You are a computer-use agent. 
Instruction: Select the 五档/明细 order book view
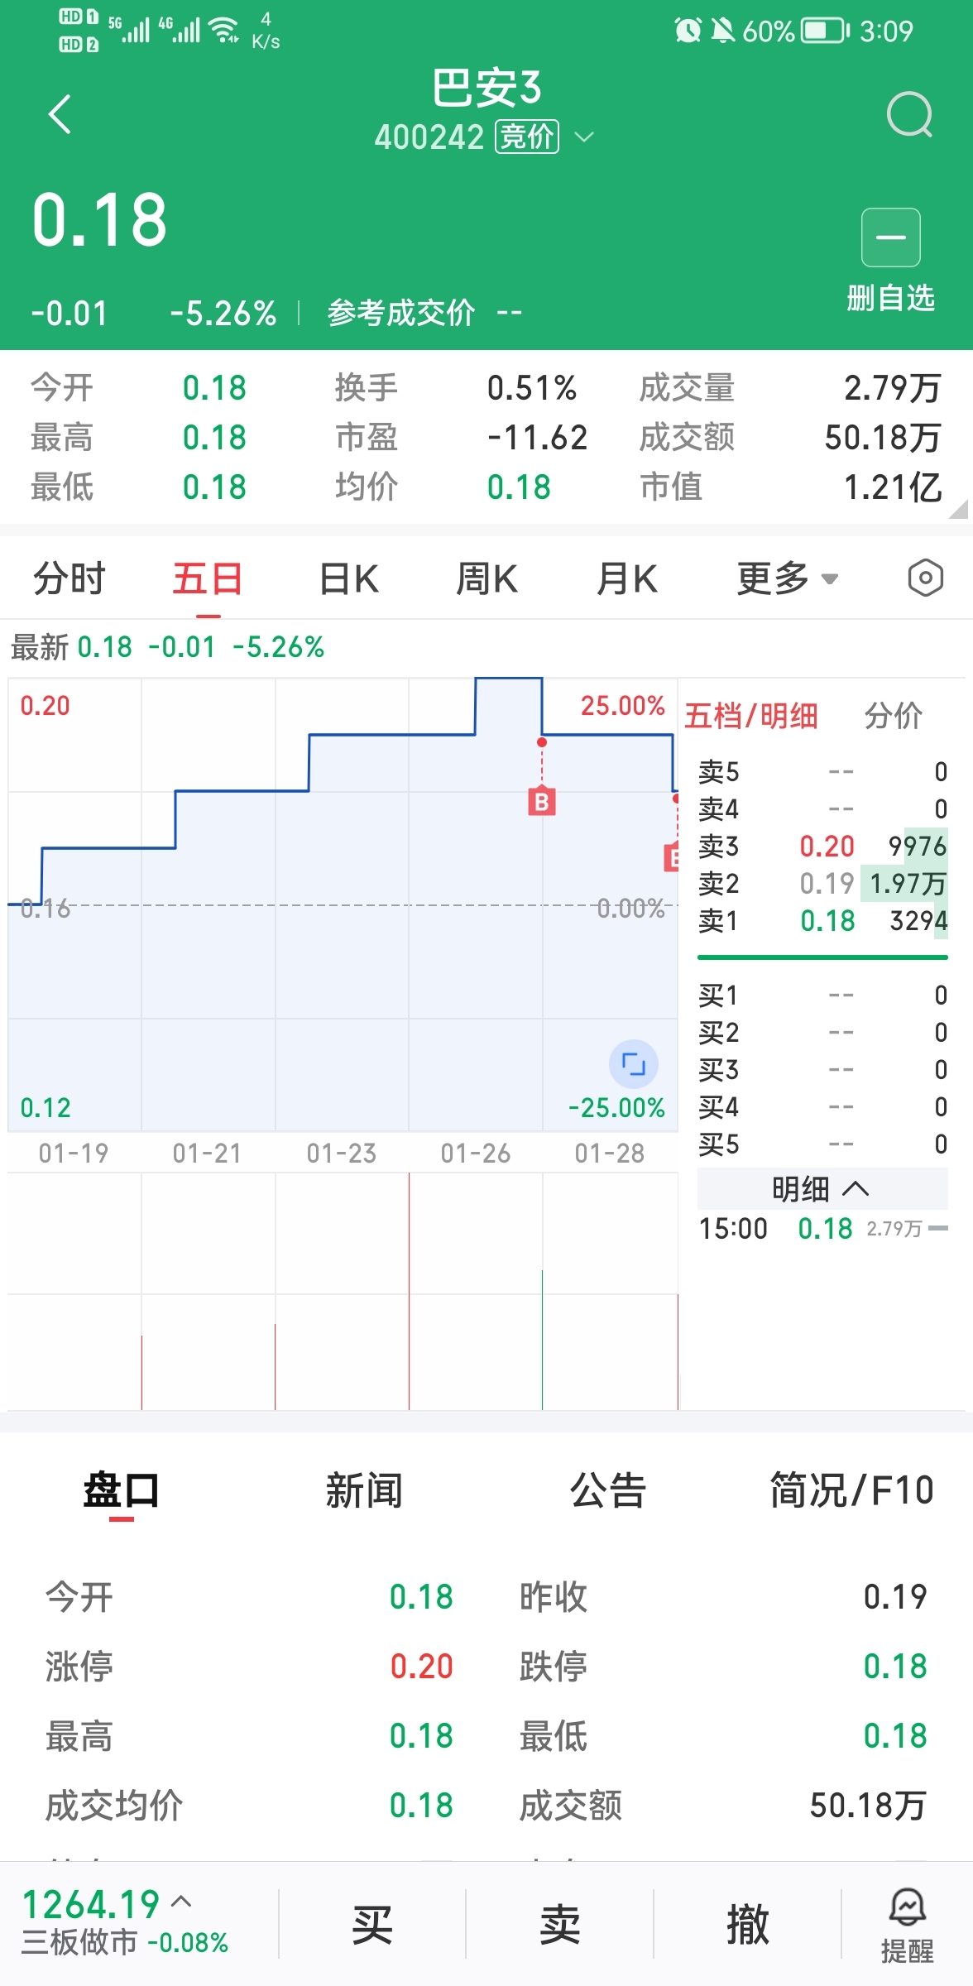[750, 716]
